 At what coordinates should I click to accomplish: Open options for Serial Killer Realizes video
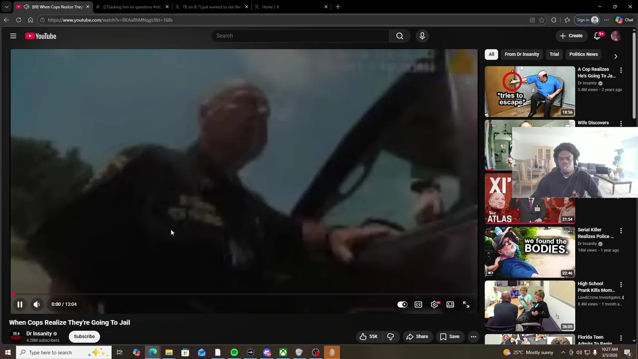click(x=621, y=231)
